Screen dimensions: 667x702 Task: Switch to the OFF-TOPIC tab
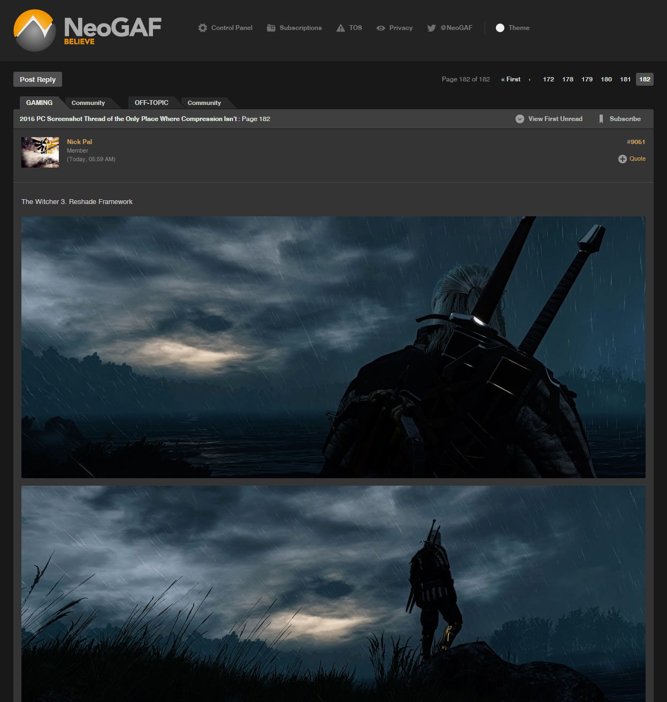(151, 103)
